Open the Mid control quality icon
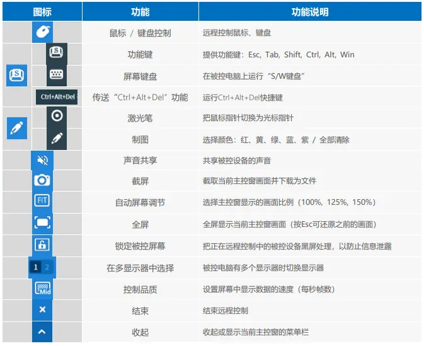This screenshot has height=346, width=424. point(42,289)
